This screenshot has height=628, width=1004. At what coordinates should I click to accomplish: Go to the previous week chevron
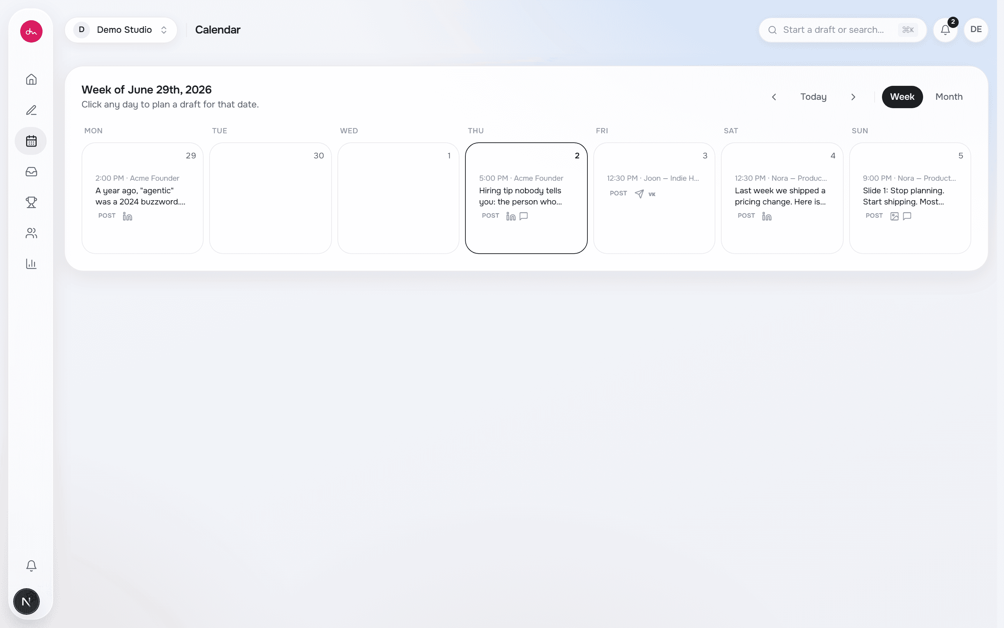[774, 97]
